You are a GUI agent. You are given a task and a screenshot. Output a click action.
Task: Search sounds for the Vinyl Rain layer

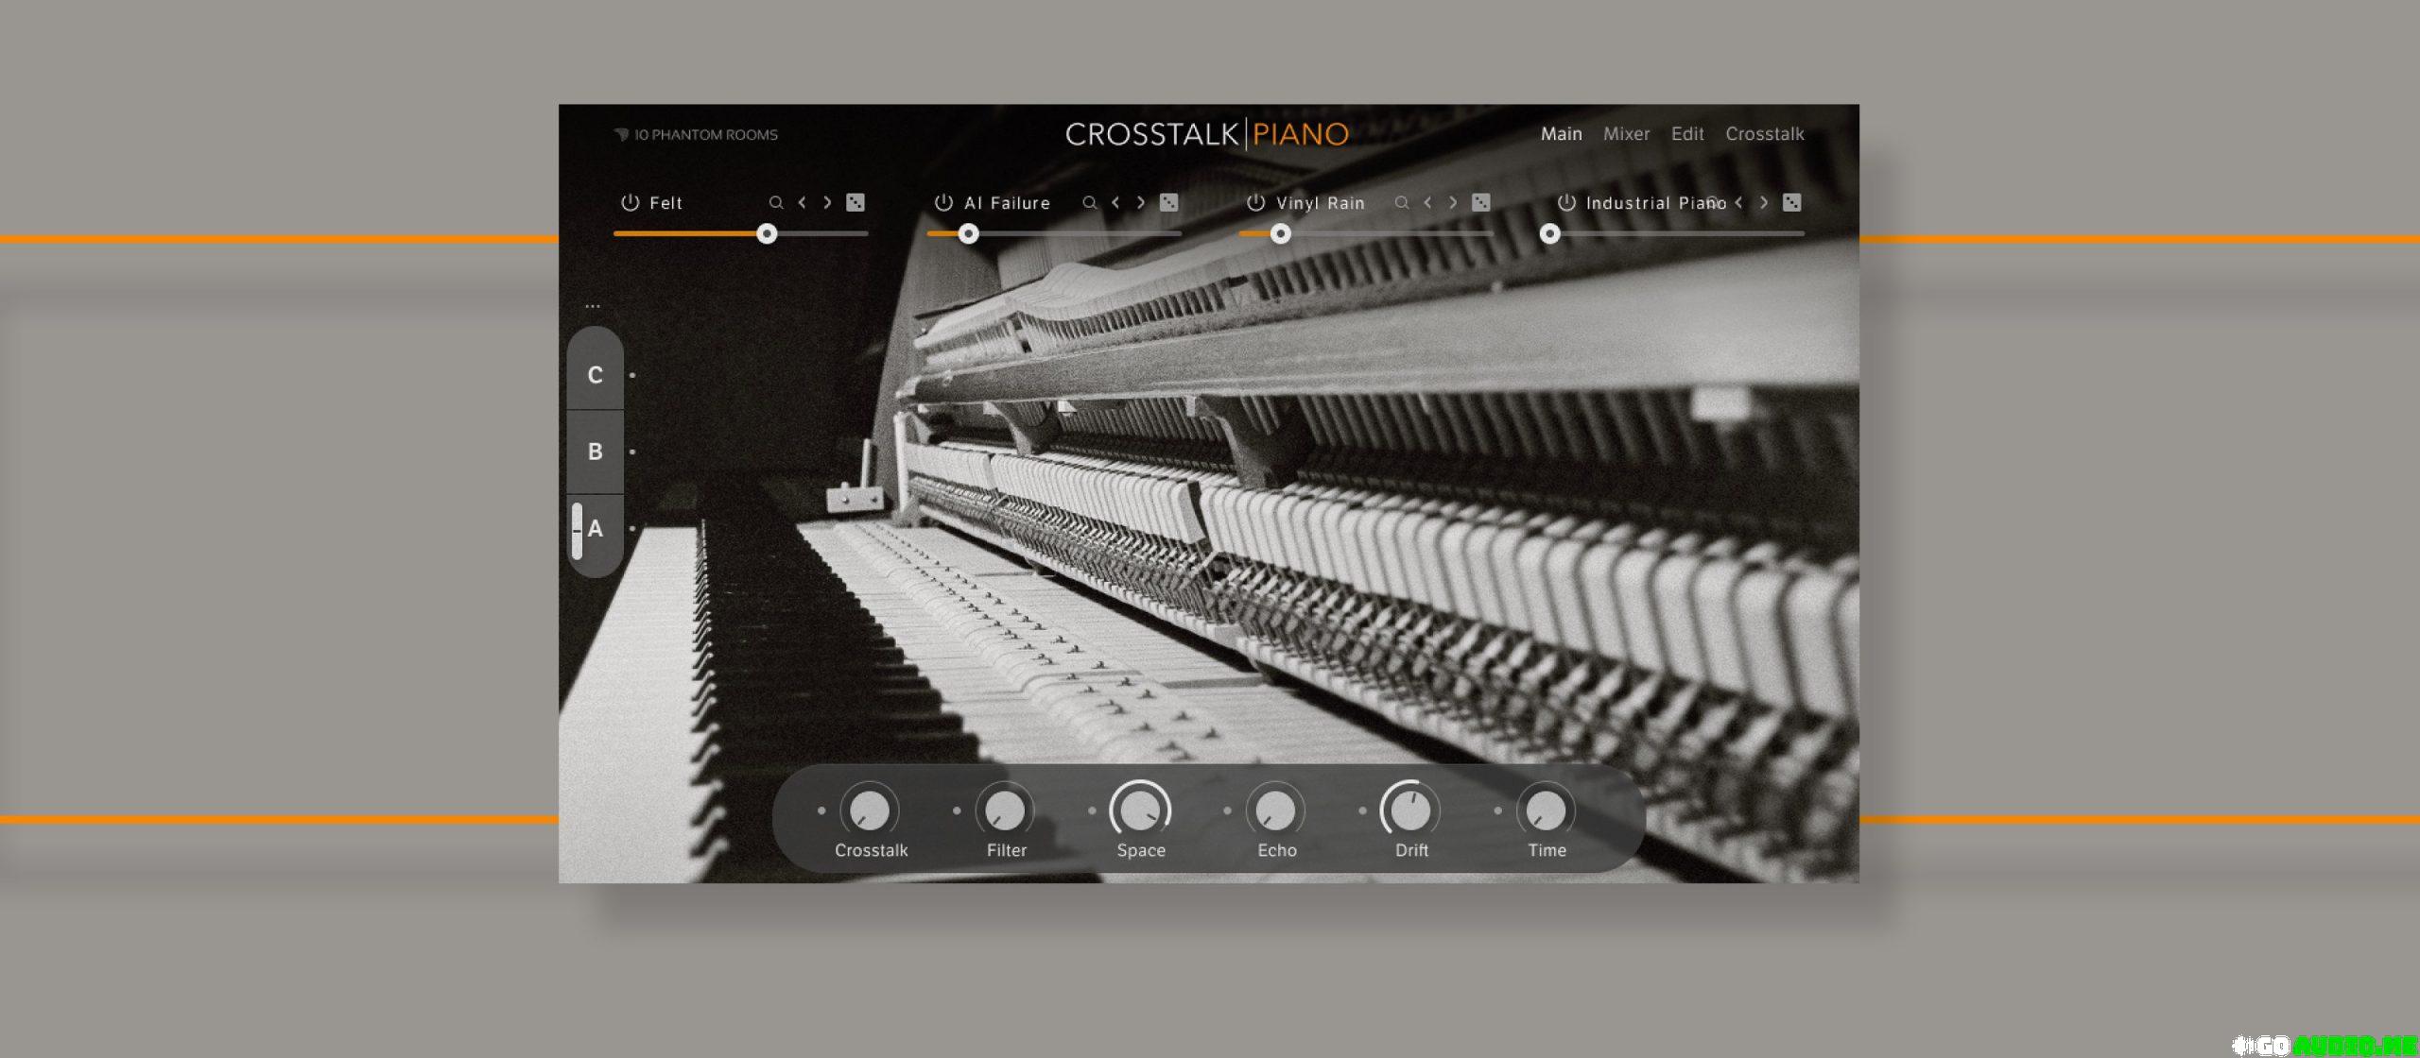1402,202
